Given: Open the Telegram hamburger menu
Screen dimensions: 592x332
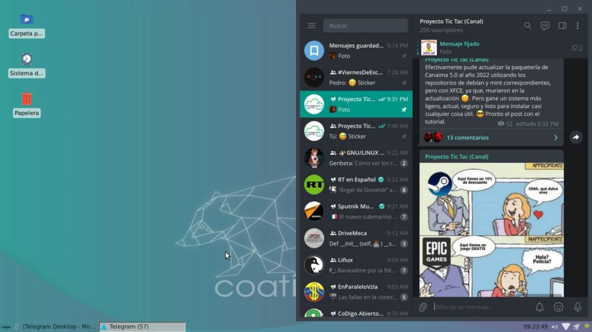Looking at the screenshot, I should [311, 26].
